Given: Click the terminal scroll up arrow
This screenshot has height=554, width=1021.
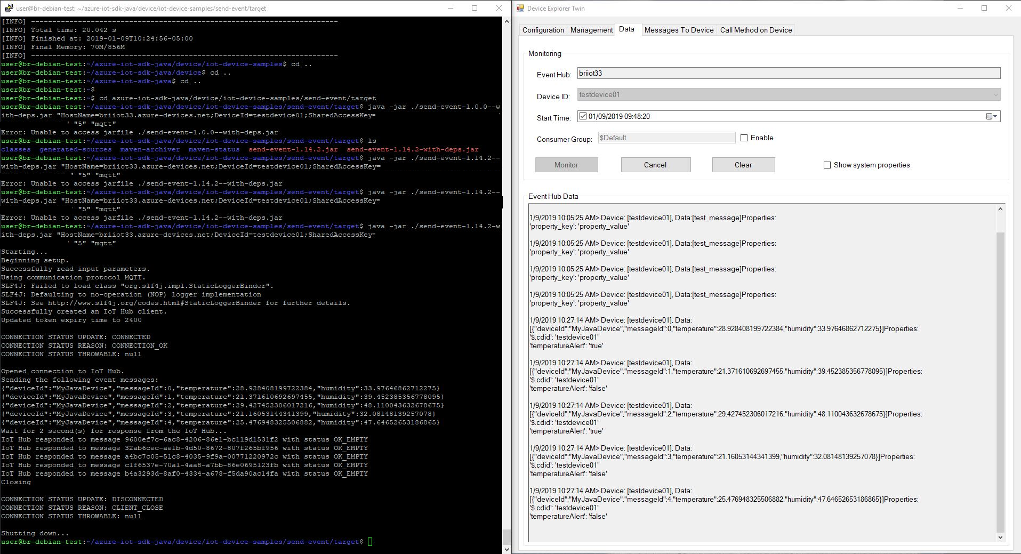Looking at the screenshot, I should [x=507, y=21].
